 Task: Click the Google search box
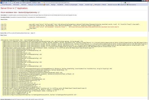click(x=137, y=3)
